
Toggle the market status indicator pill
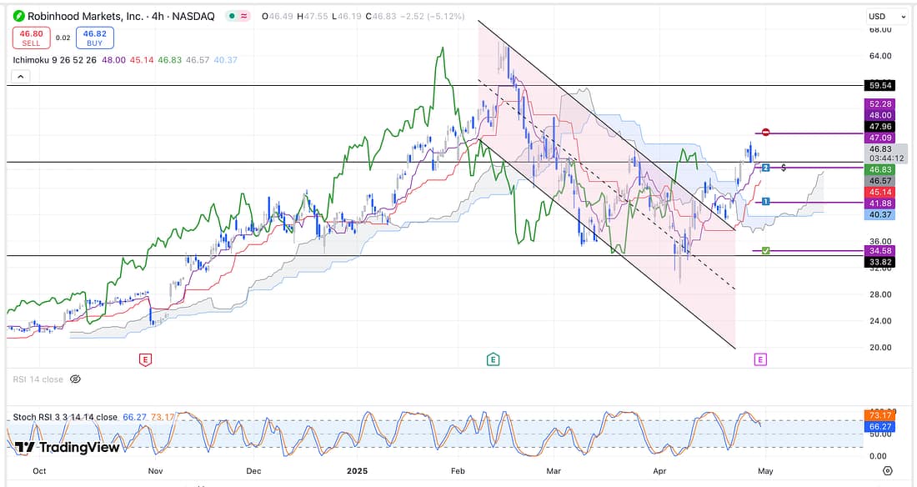tap(244, 16)
